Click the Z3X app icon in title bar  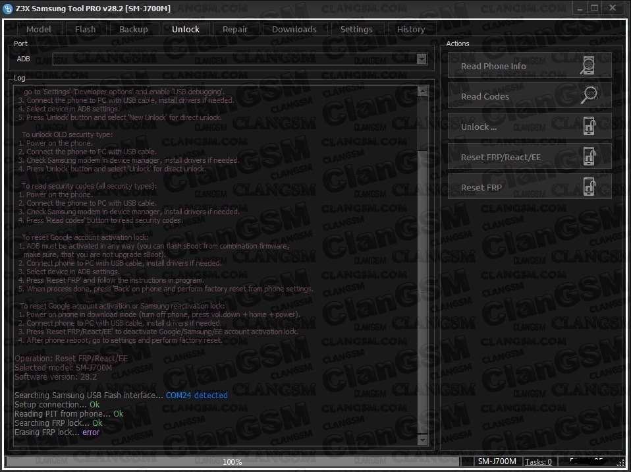tap(7, 9)
